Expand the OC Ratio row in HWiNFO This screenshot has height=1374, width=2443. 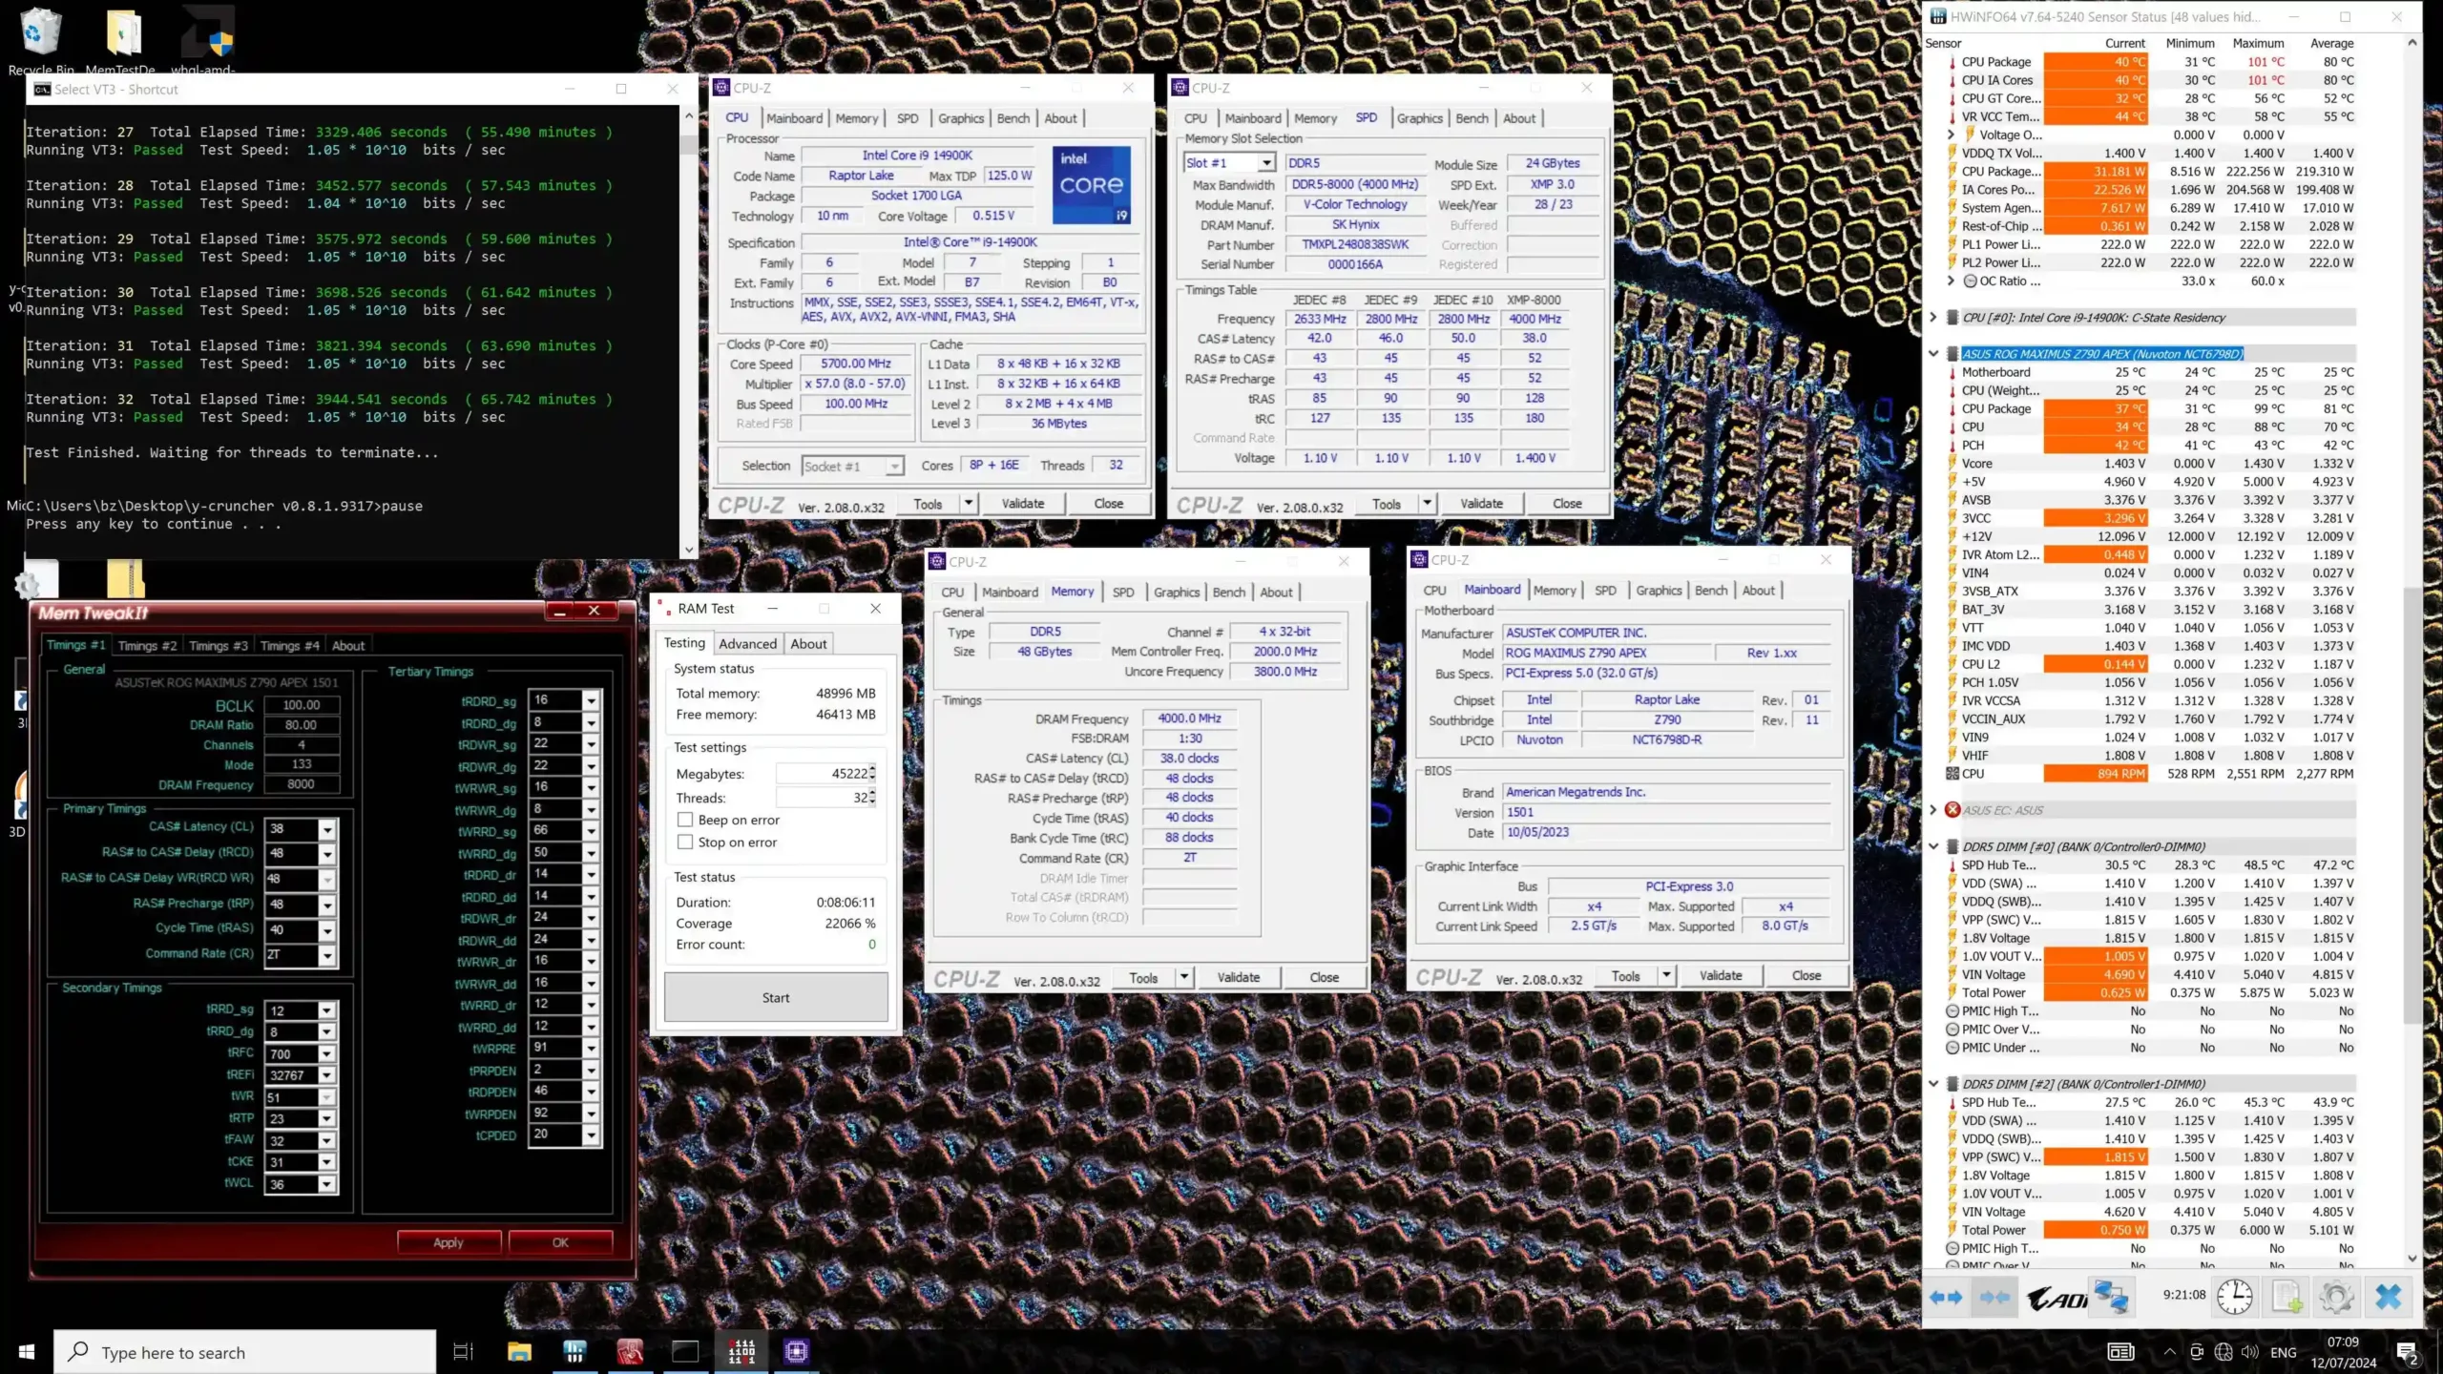tap(1951, 281)
